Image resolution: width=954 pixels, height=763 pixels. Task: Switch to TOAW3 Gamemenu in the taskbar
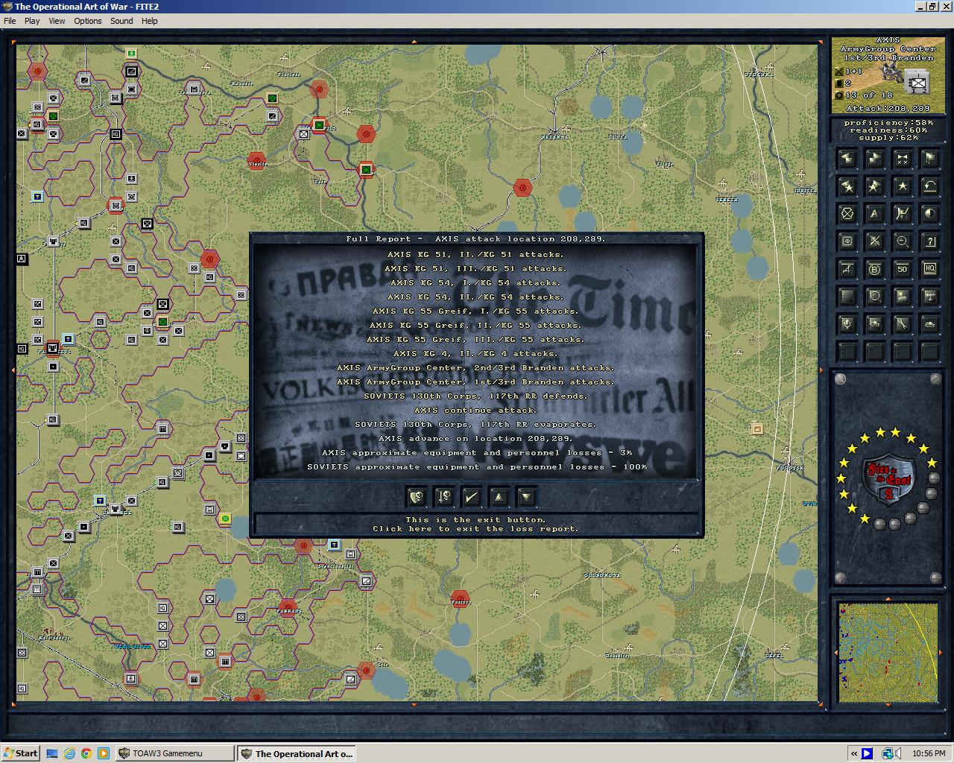pyautogui.click(x=174, y=753)
